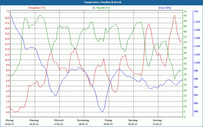Click pressure axis value 996
This screenshot has height=127, width=203.
[x=196, y=79]
